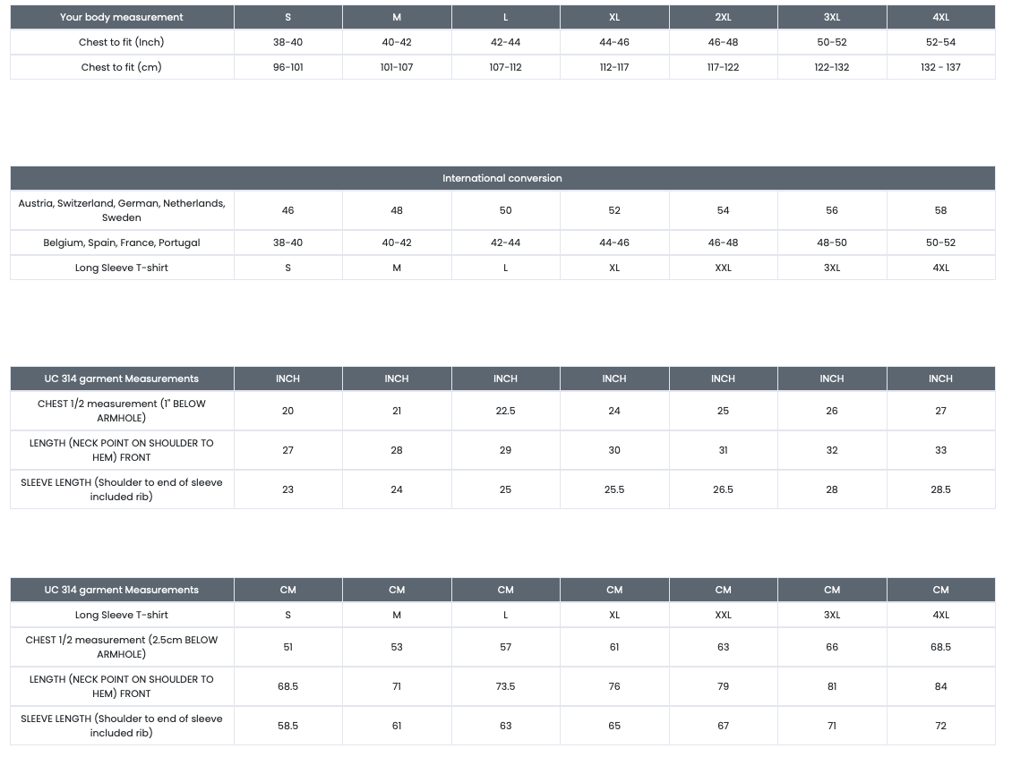Click 'CHEST 1/2 measurement (2.5cm BELOW ARMHOLE)' label

tap(122, 647)
